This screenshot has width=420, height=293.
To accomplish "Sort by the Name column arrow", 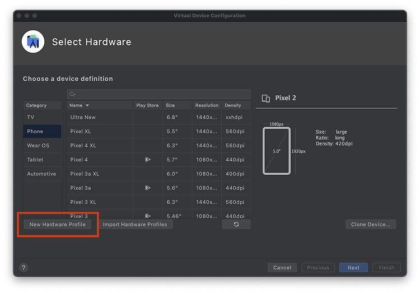I will (x=87, y=105).
